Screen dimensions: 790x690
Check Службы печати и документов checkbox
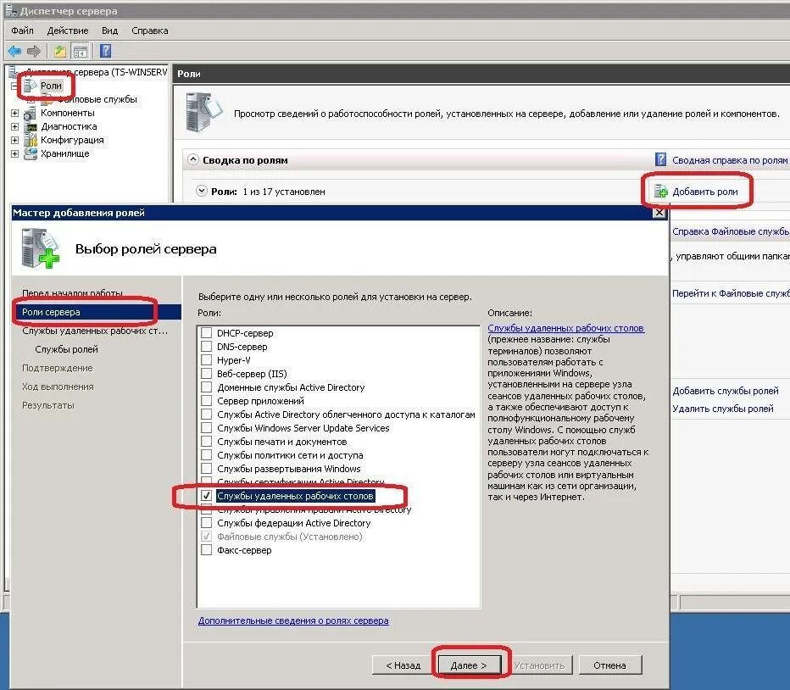[x=206, y=442]
